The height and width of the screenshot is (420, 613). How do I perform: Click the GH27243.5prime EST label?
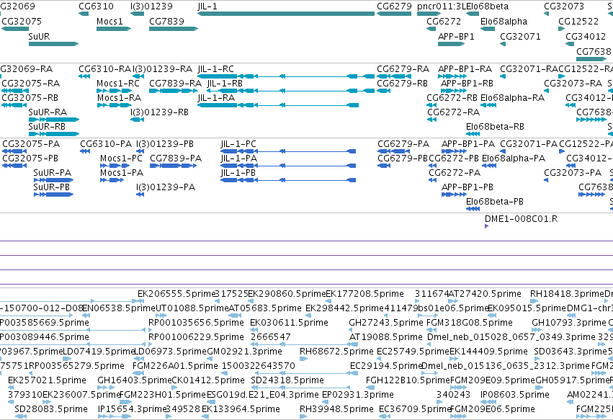[386, 323]
